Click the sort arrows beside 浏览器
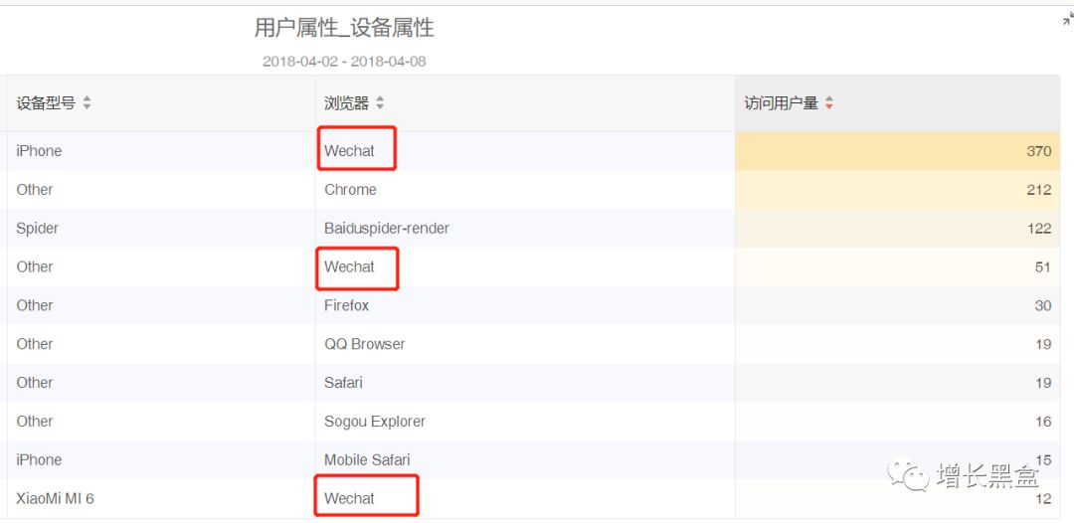 point(380,103)
